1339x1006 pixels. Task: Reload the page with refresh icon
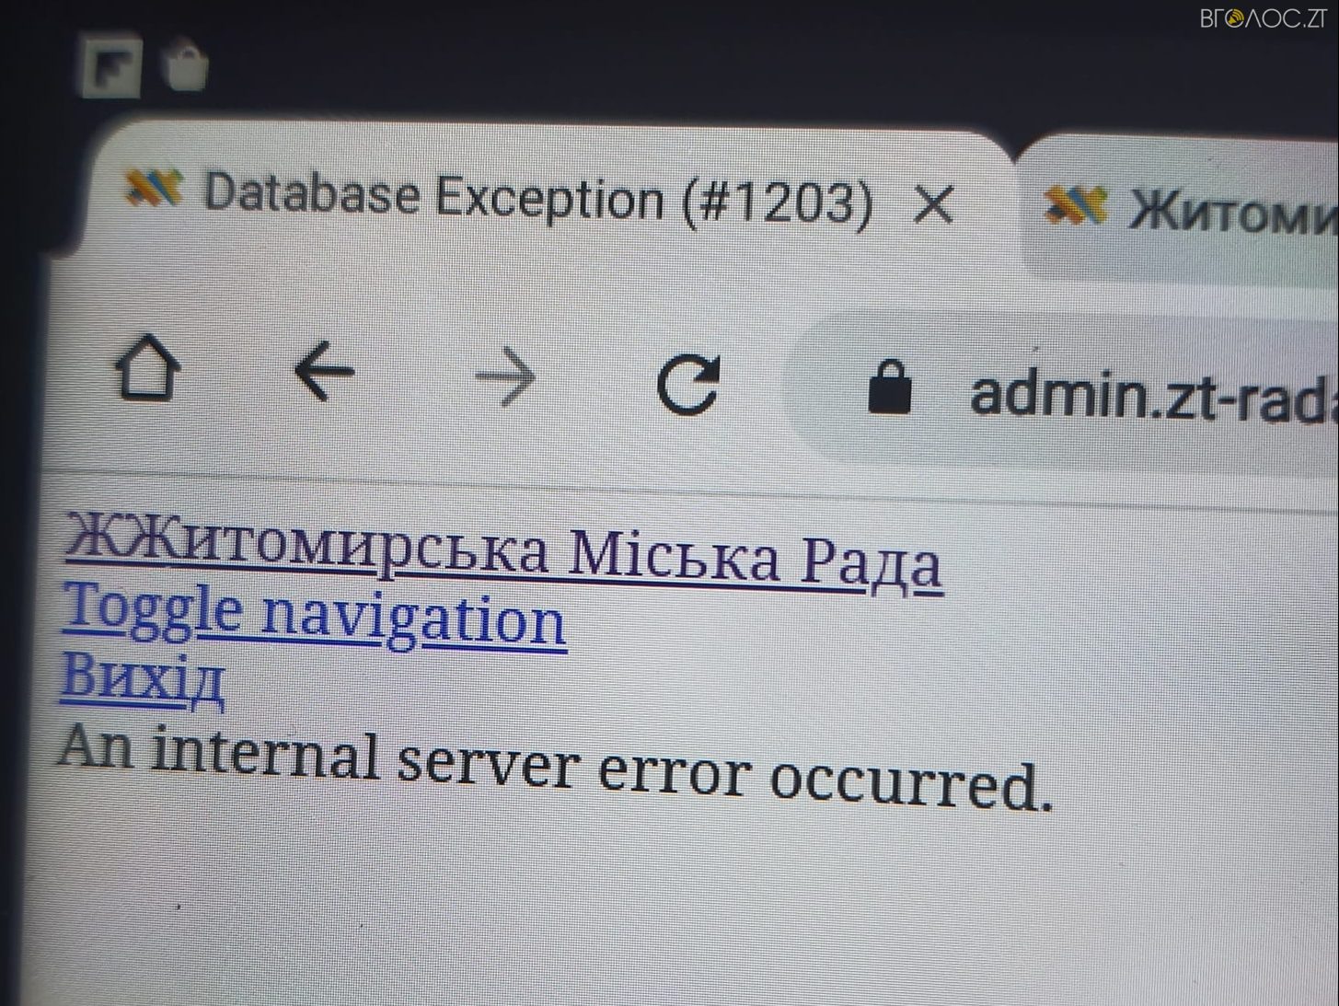tap(687, 383)
